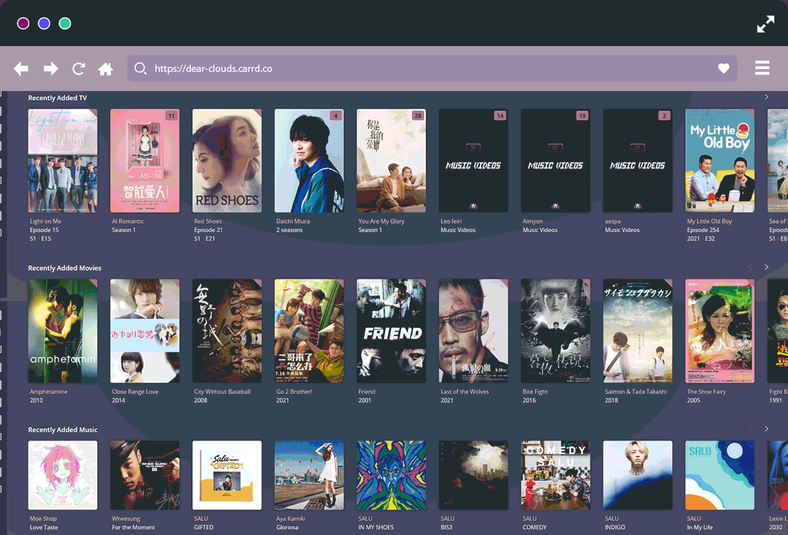Advance Recently Added TV row right
Image resolution: width=788 pixels, height=535 pixels.
(766, 97)
